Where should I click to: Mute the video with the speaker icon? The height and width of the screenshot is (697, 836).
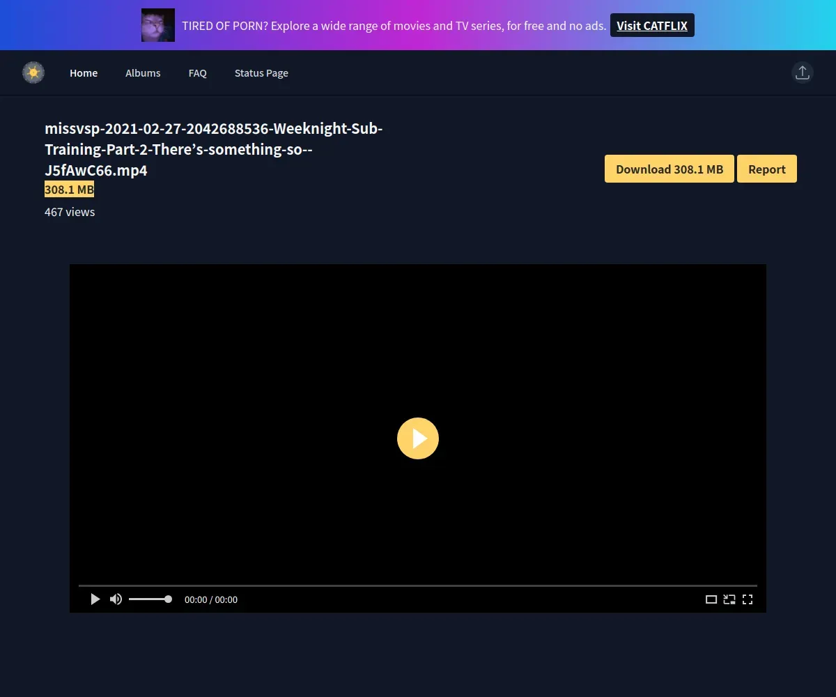(116, 599)
